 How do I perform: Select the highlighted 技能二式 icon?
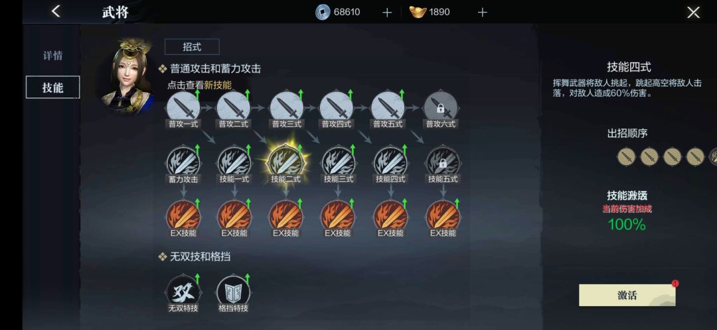(x=285, y=162)
